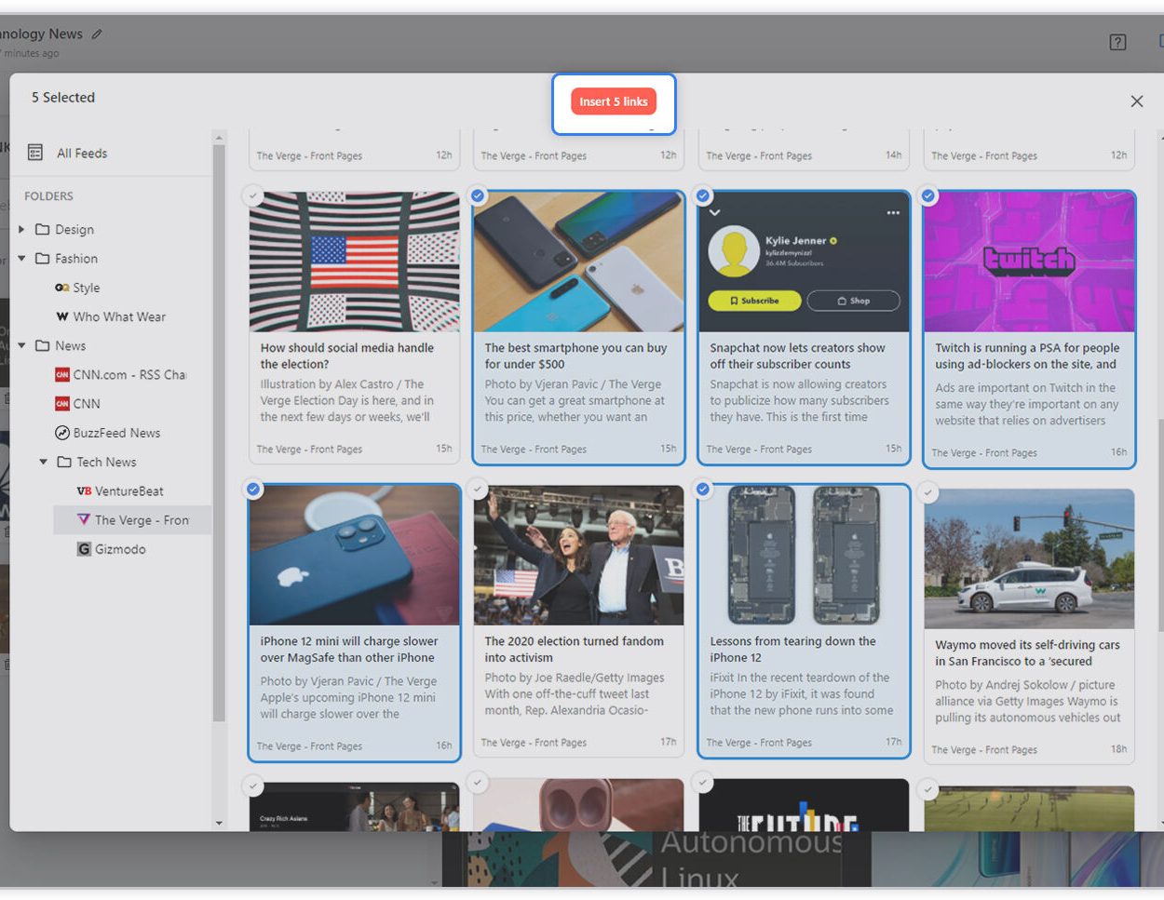Screen dimensions: 1164x900
Task: Click the CNN feed icon
Action: [x=62, y=404]
